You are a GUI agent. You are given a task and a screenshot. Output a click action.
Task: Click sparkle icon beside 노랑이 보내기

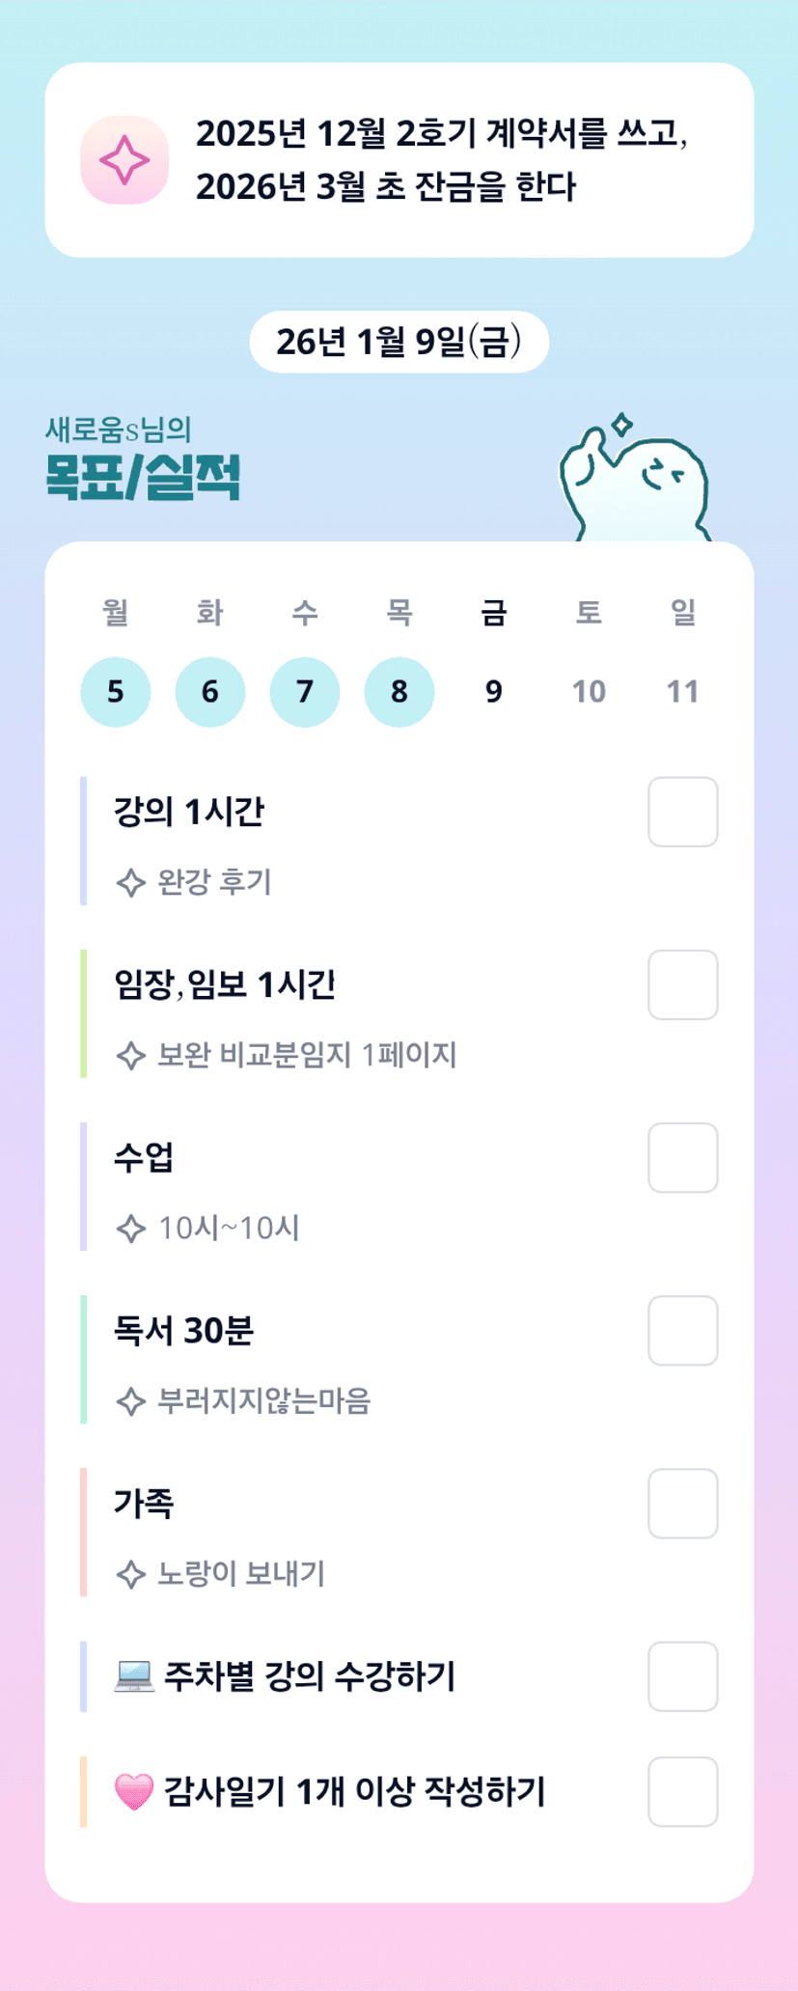[131, 1574]
